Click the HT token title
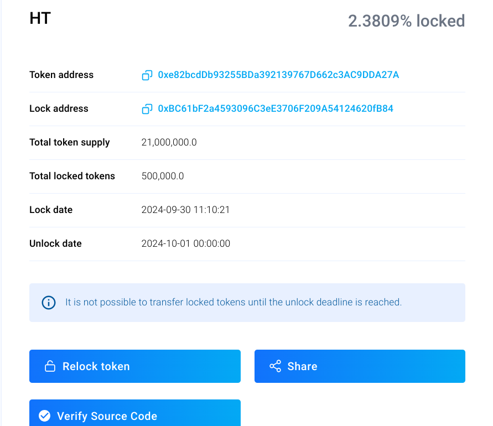The image size is (493, 426). tap(40, 18)
